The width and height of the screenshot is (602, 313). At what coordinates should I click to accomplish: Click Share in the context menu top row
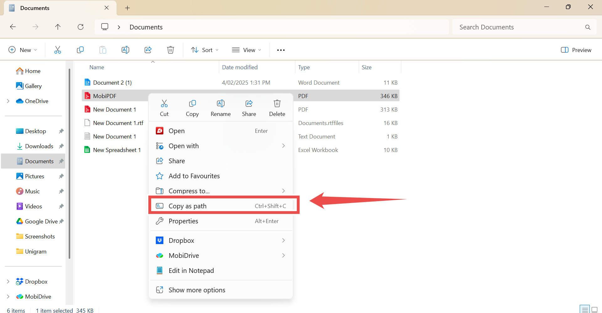point(249,108)
